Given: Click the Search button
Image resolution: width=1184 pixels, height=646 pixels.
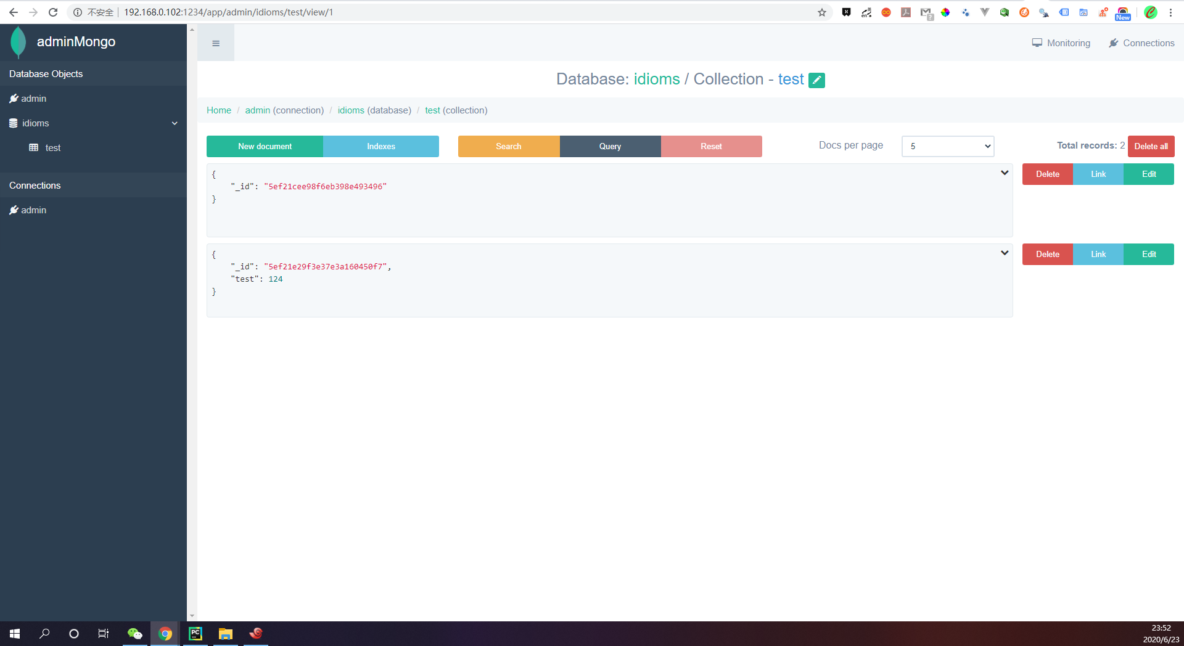Looking at the screenshot, I should [509, 147].
